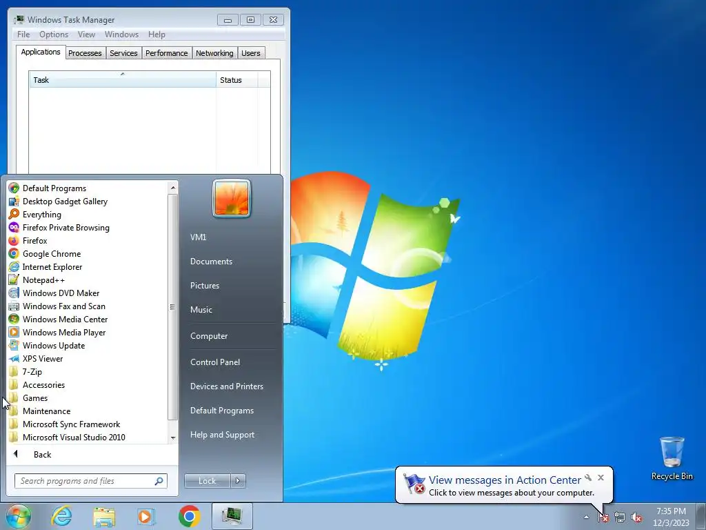Screen dimensions: 706x530
Task: Open Help and Support
Action: pos(222,435)
